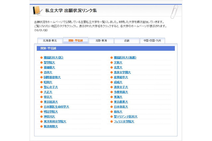Visit the 清泉女子大 link
The image size is (212, 141).
[x=121, y=87]
